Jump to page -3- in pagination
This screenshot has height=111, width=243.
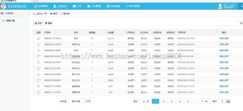pos(172,101)
